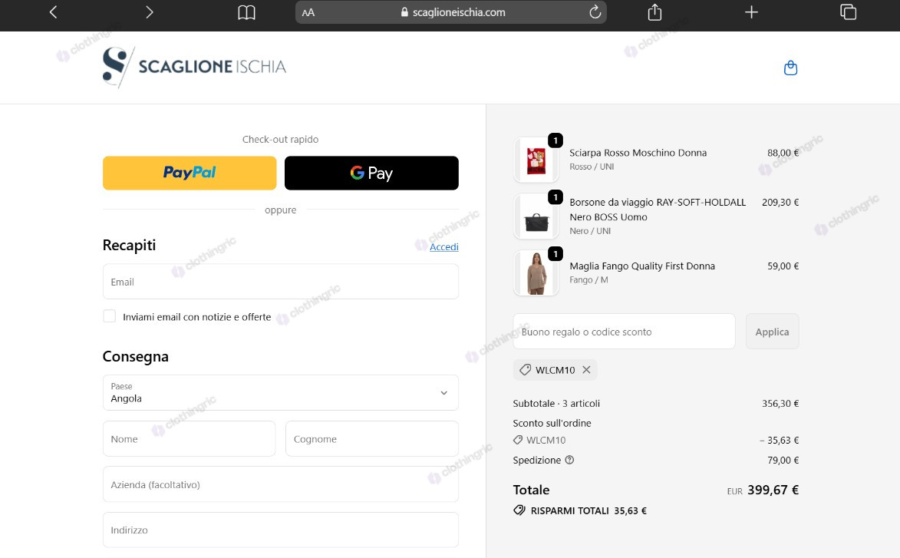Click the Maglia Fango sweater thumbnail
This screenshot has width=900, height=558.
tap(536, 272)
